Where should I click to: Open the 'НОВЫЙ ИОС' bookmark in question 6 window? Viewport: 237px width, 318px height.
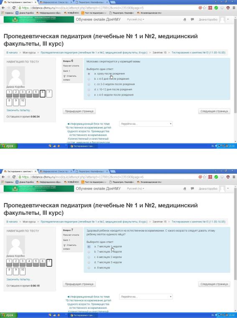(x=71, y=13)
